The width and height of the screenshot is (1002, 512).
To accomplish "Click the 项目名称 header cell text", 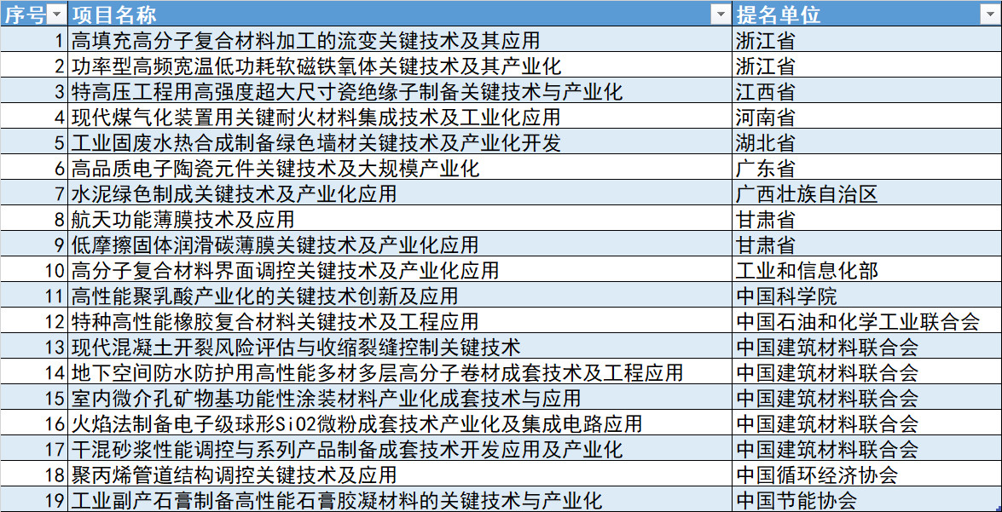I will coord(113,14).
